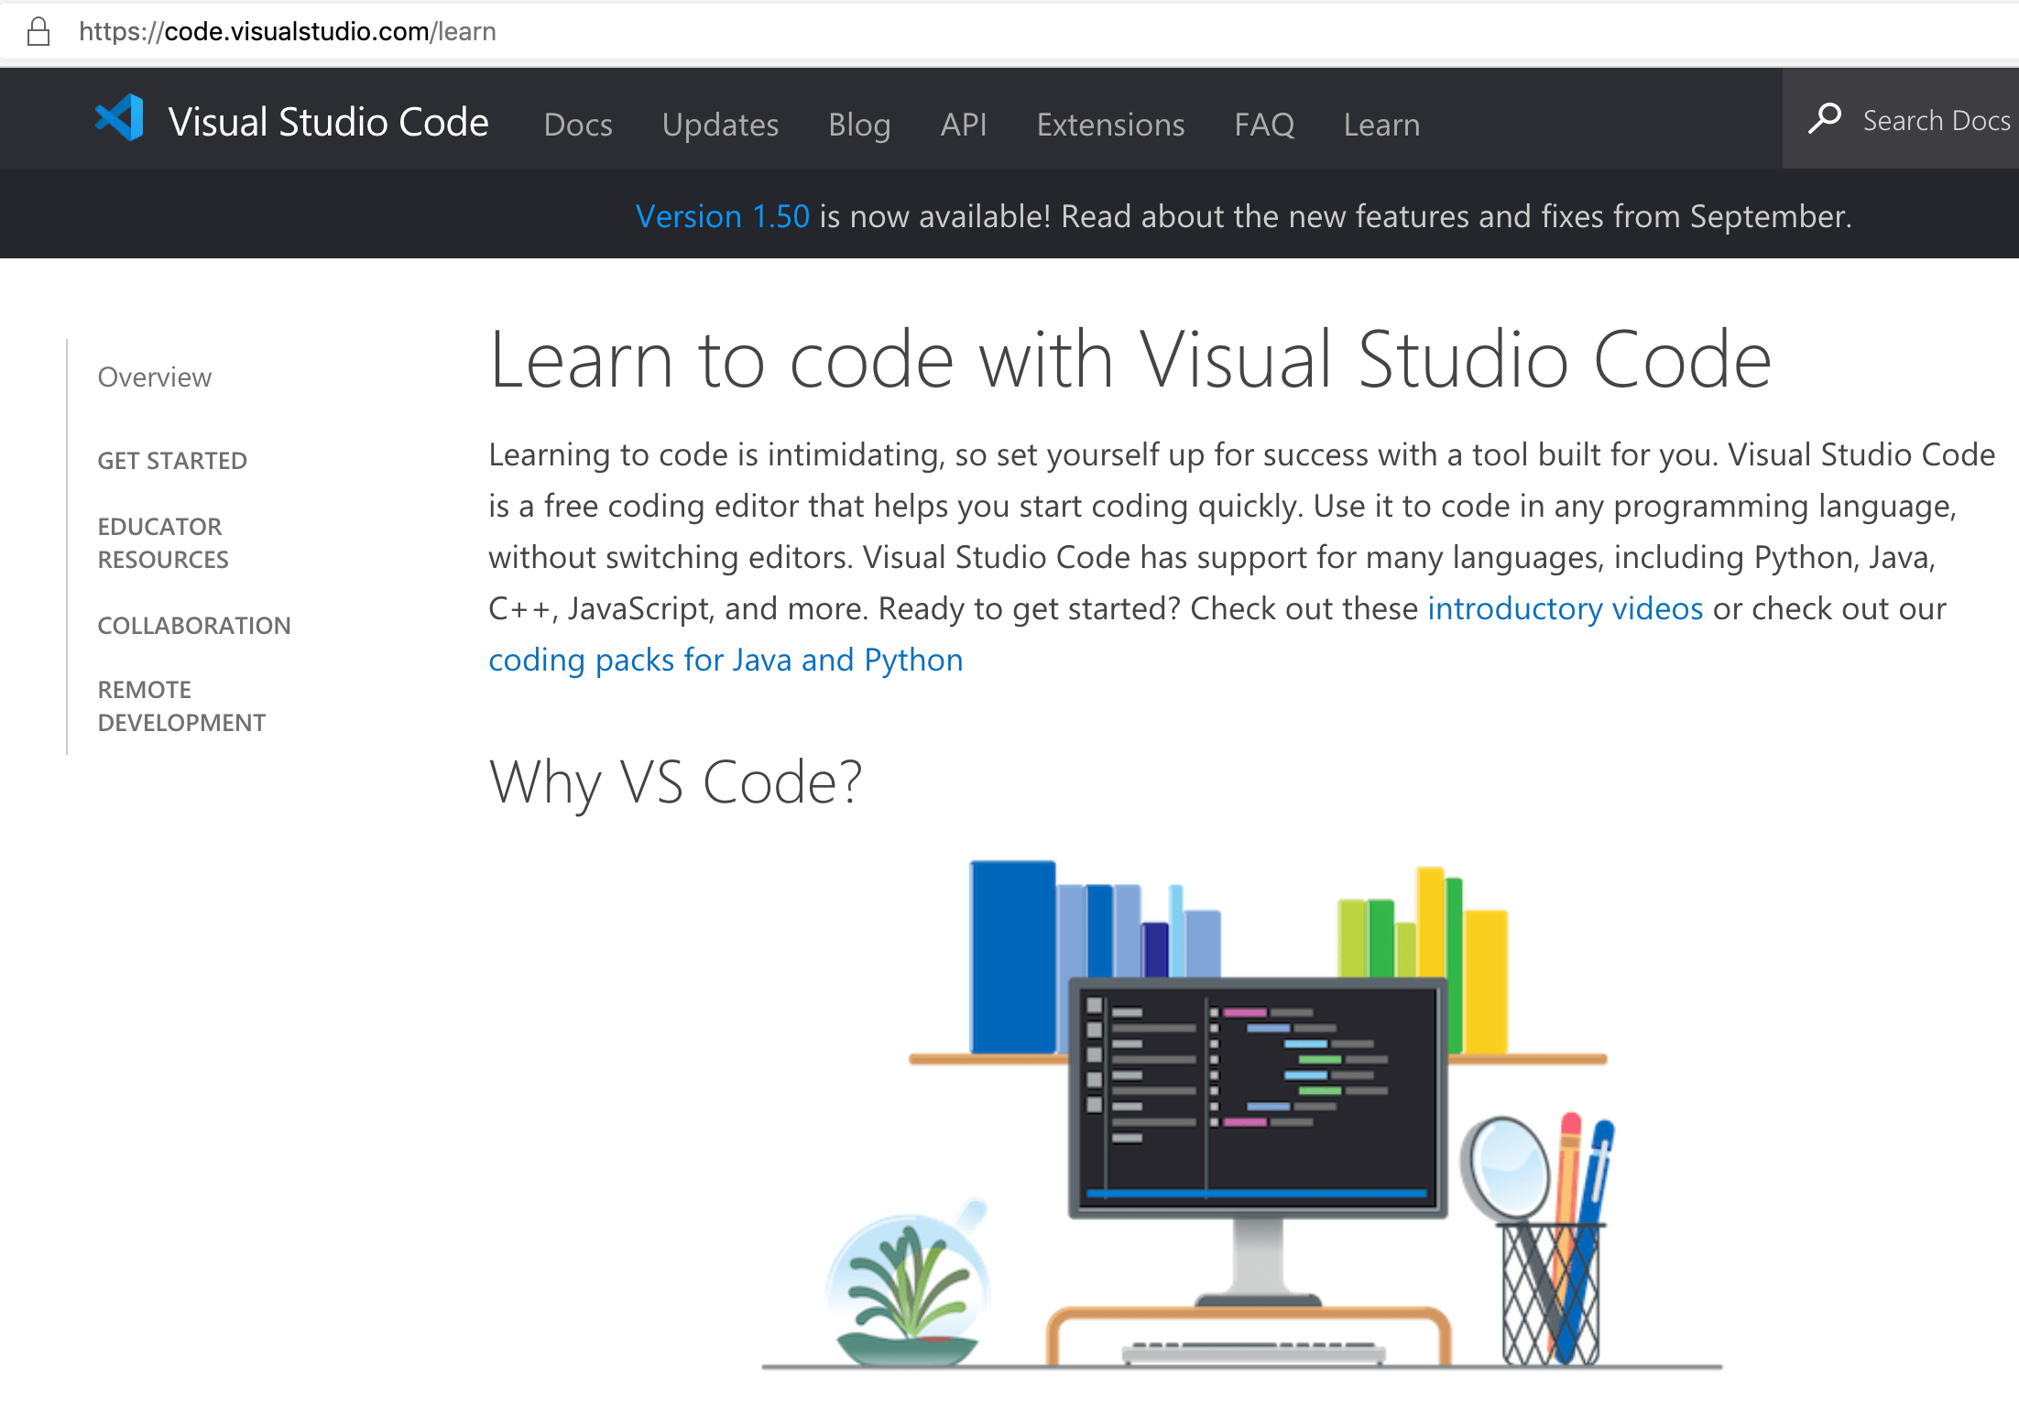
Task: Open the Updates page
Action: point(720,125)
